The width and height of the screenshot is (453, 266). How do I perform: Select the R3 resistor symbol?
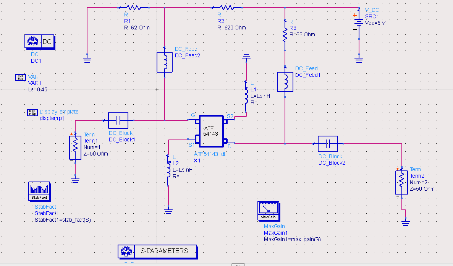tap(285, 35)
